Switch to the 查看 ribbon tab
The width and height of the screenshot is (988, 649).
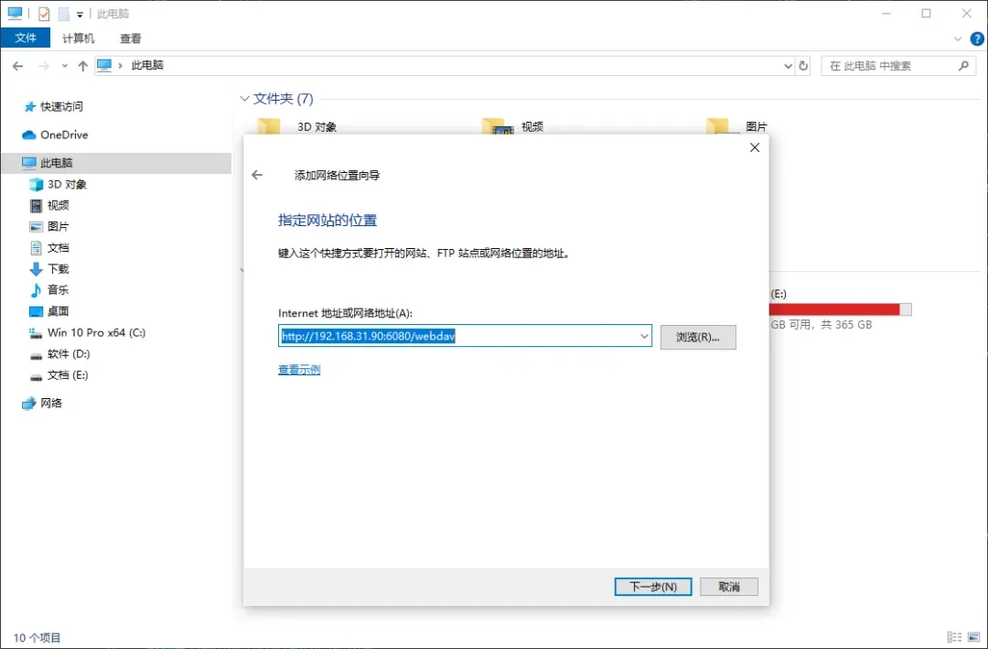click(131, 38)
